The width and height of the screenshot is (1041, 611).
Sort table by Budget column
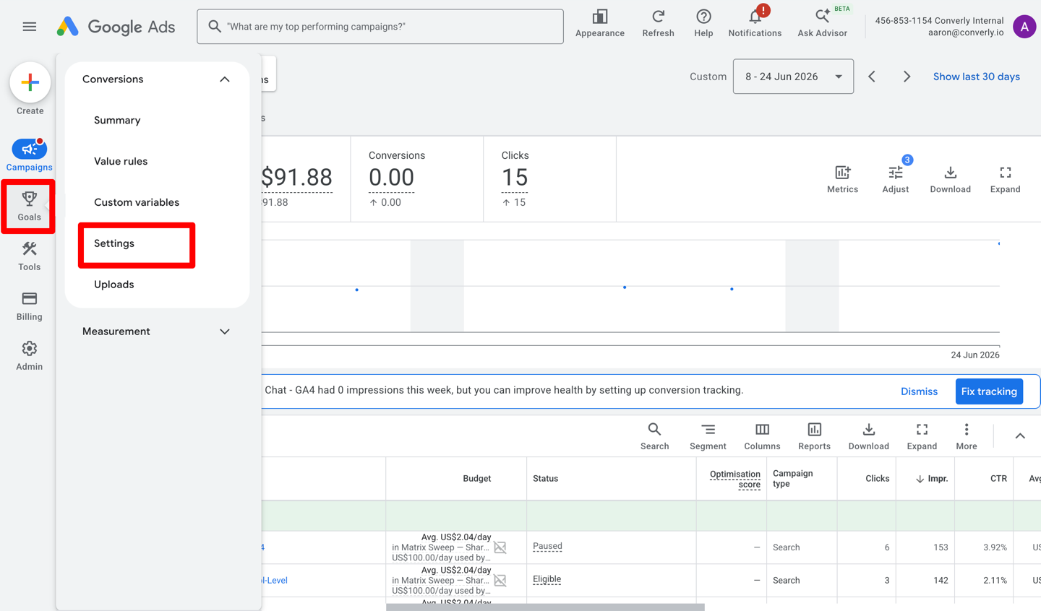click(x=476, y=479)
